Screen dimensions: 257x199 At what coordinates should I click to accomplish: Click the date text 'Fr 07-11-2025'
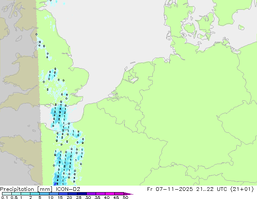pos(170,189)
